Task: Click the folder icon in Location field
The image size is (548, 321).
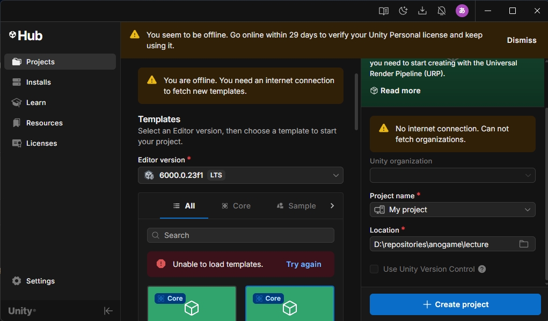Action: 524,244
